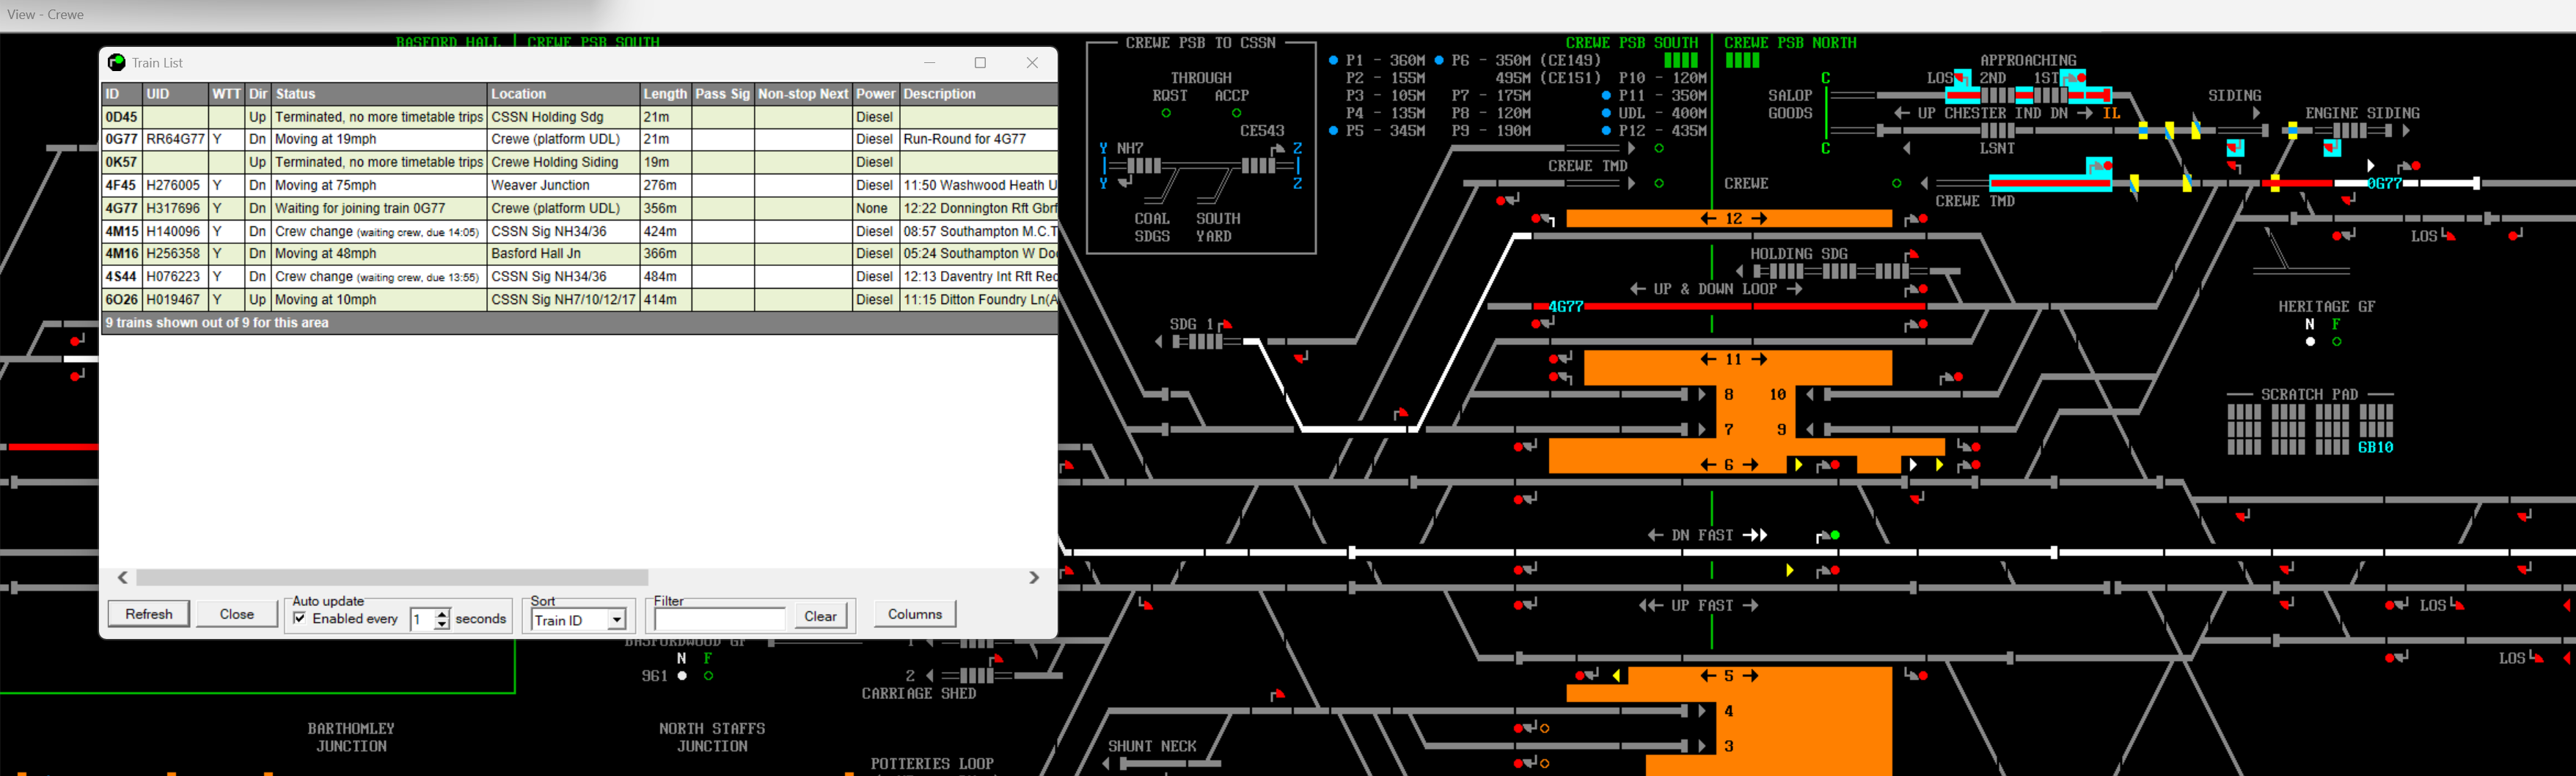Click the 0G77 train berth near Crewe TMD
This screenshot has width=2576, height=776.
pos(2384,184)
